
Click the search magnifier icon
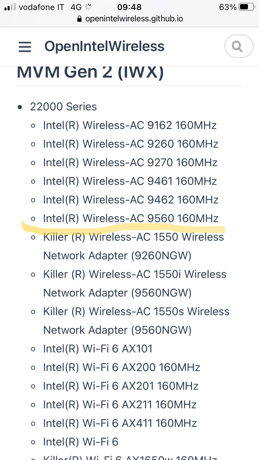pos(239,46)
